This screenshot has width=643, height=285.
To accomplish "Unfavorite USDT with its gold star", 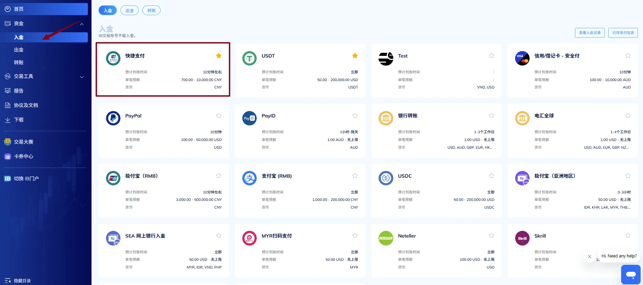I will point(355,56).
